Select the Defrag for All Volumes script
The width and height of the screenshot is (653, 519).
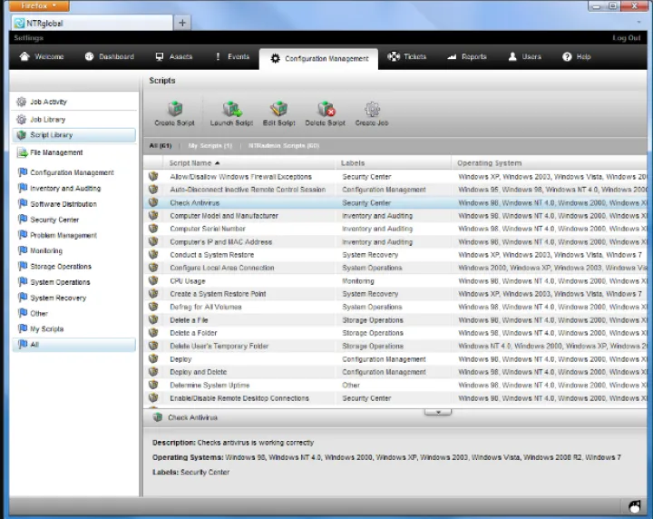pos(205,307)
